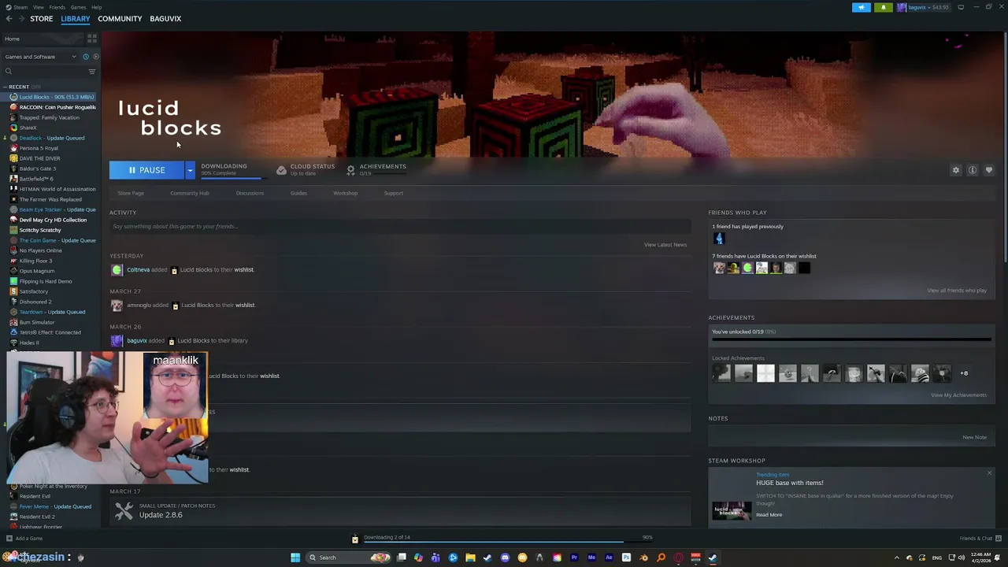Toggle sort by recent activity clock icon
1008x567 pixels.
(x=86, y=57)
